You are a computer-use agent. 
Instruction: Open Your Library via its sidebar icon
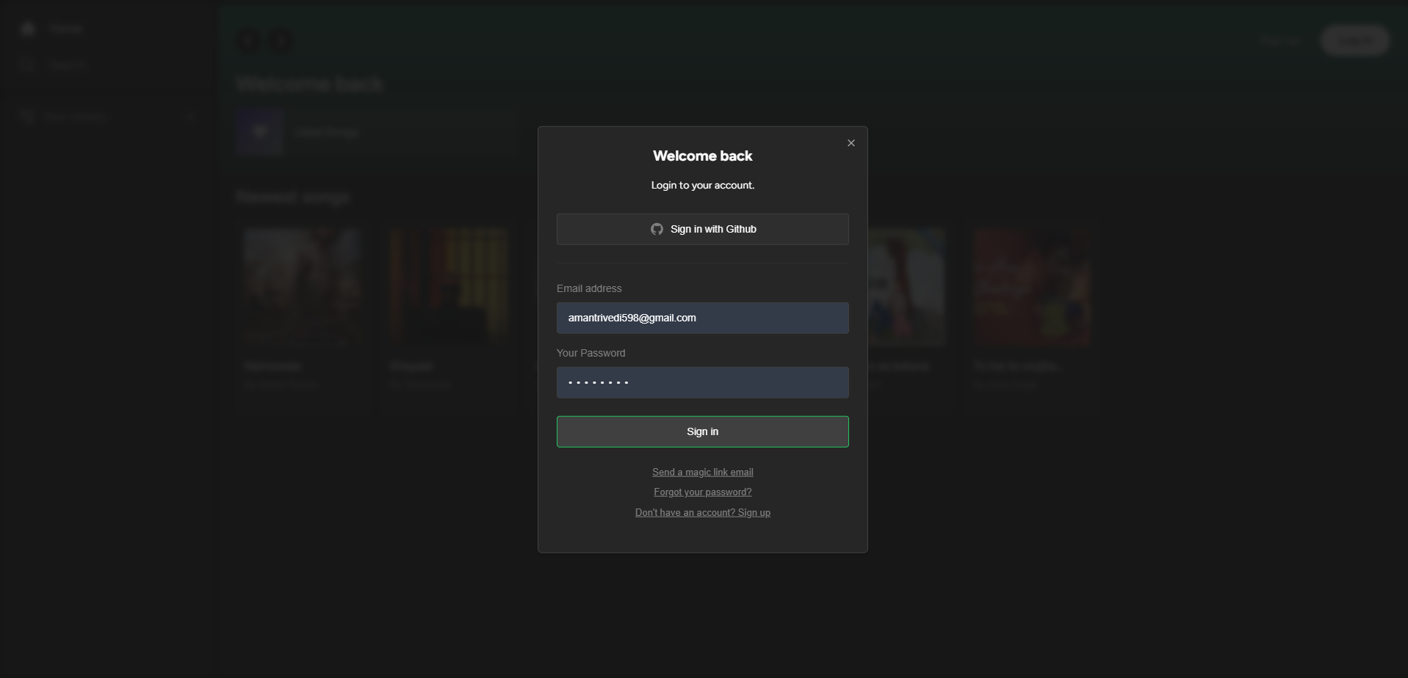point(27,116)
